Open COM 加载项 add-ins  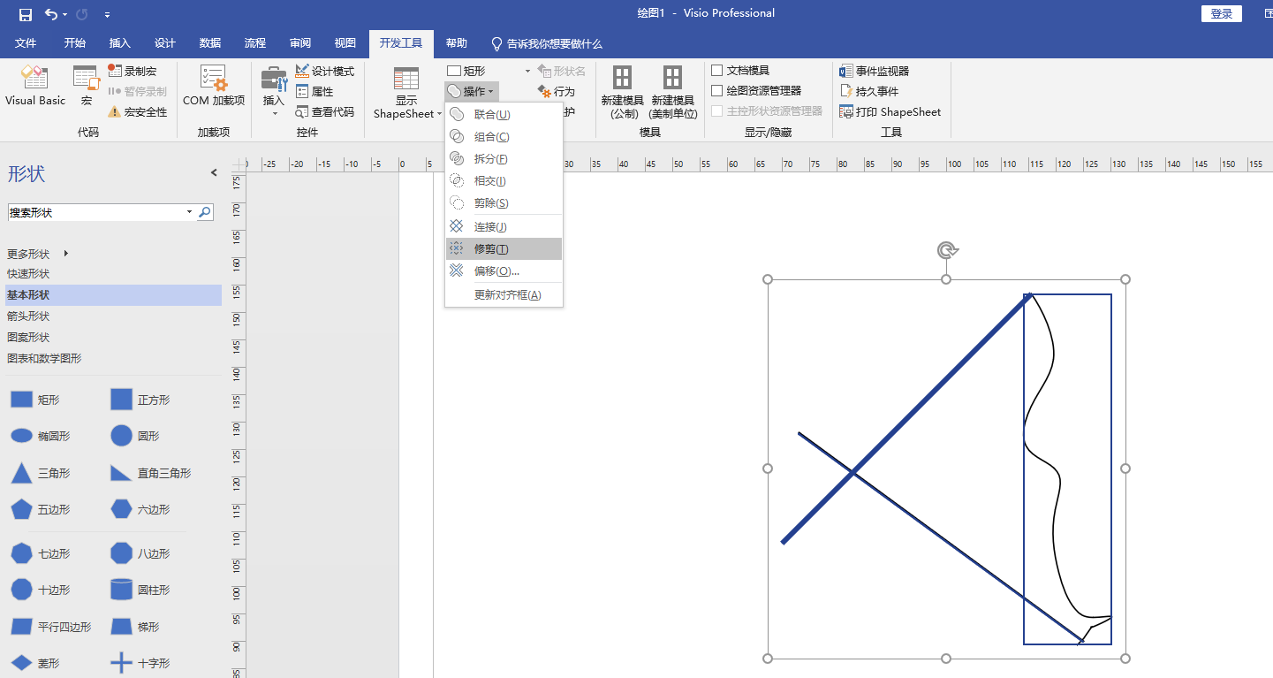coord(214,87)
